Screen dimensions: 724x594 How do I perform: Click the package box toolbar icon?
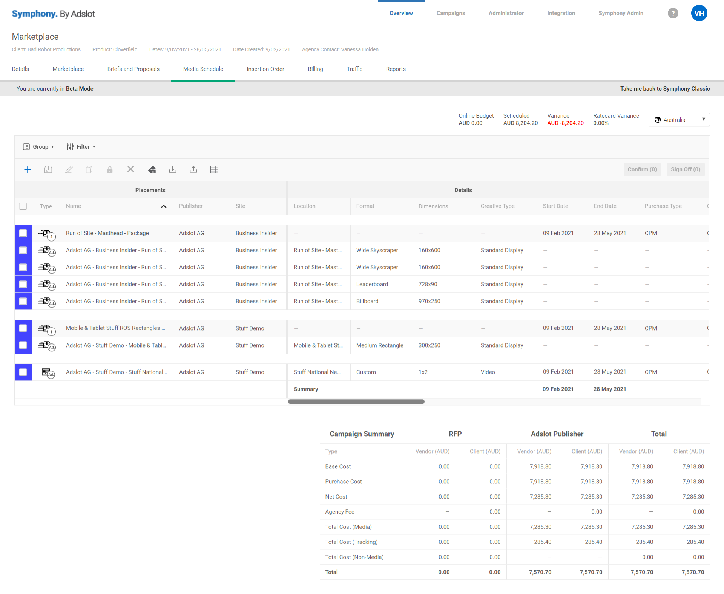(x=48, y=169)
